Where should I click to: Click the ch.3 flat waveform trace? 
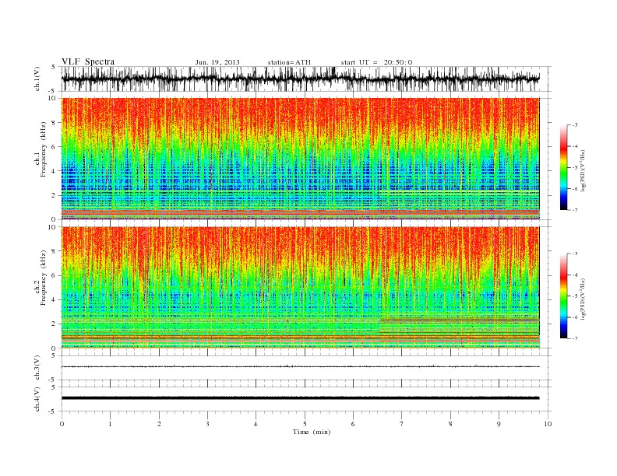click(x=301, y=366)
